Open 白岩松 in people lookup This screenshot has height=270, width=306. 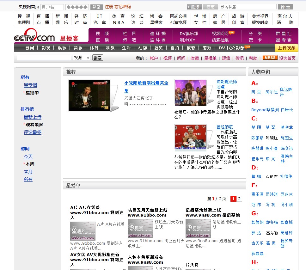(x=287, y=110)
